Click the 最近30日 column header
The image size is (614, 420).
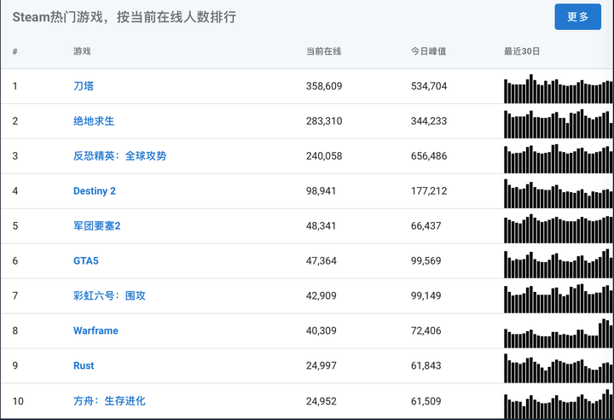522,51
